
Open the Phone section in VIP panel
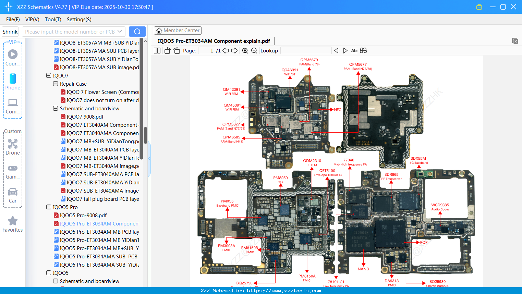point(12,82)
